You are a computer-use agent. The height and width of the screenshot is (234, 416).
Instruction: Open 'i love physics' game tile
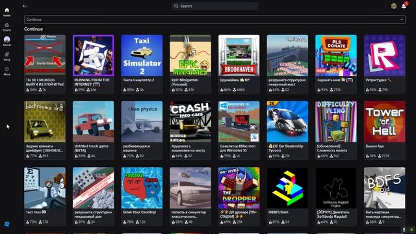pos(142,130)
